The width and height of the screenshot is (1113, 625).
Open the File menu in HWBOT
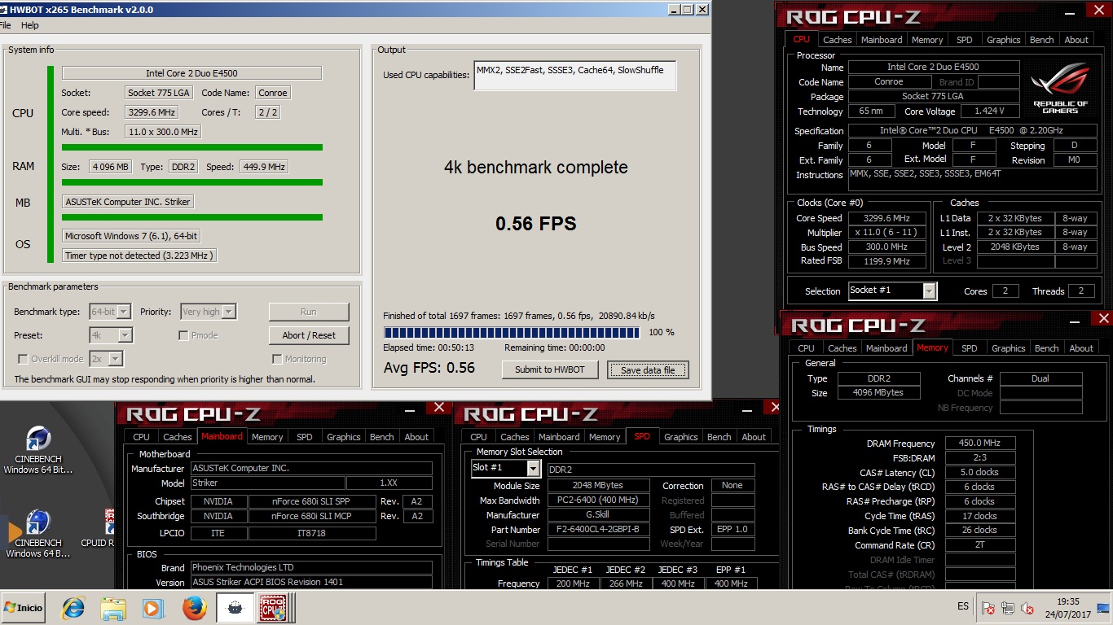pos(5,25)
